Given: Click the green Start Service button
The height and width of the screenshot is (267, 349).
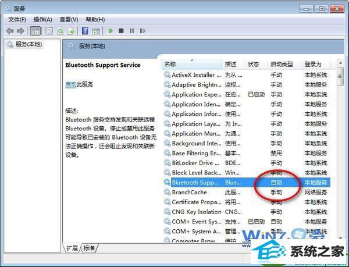Looking at the screenshot, I should point(111,31).
